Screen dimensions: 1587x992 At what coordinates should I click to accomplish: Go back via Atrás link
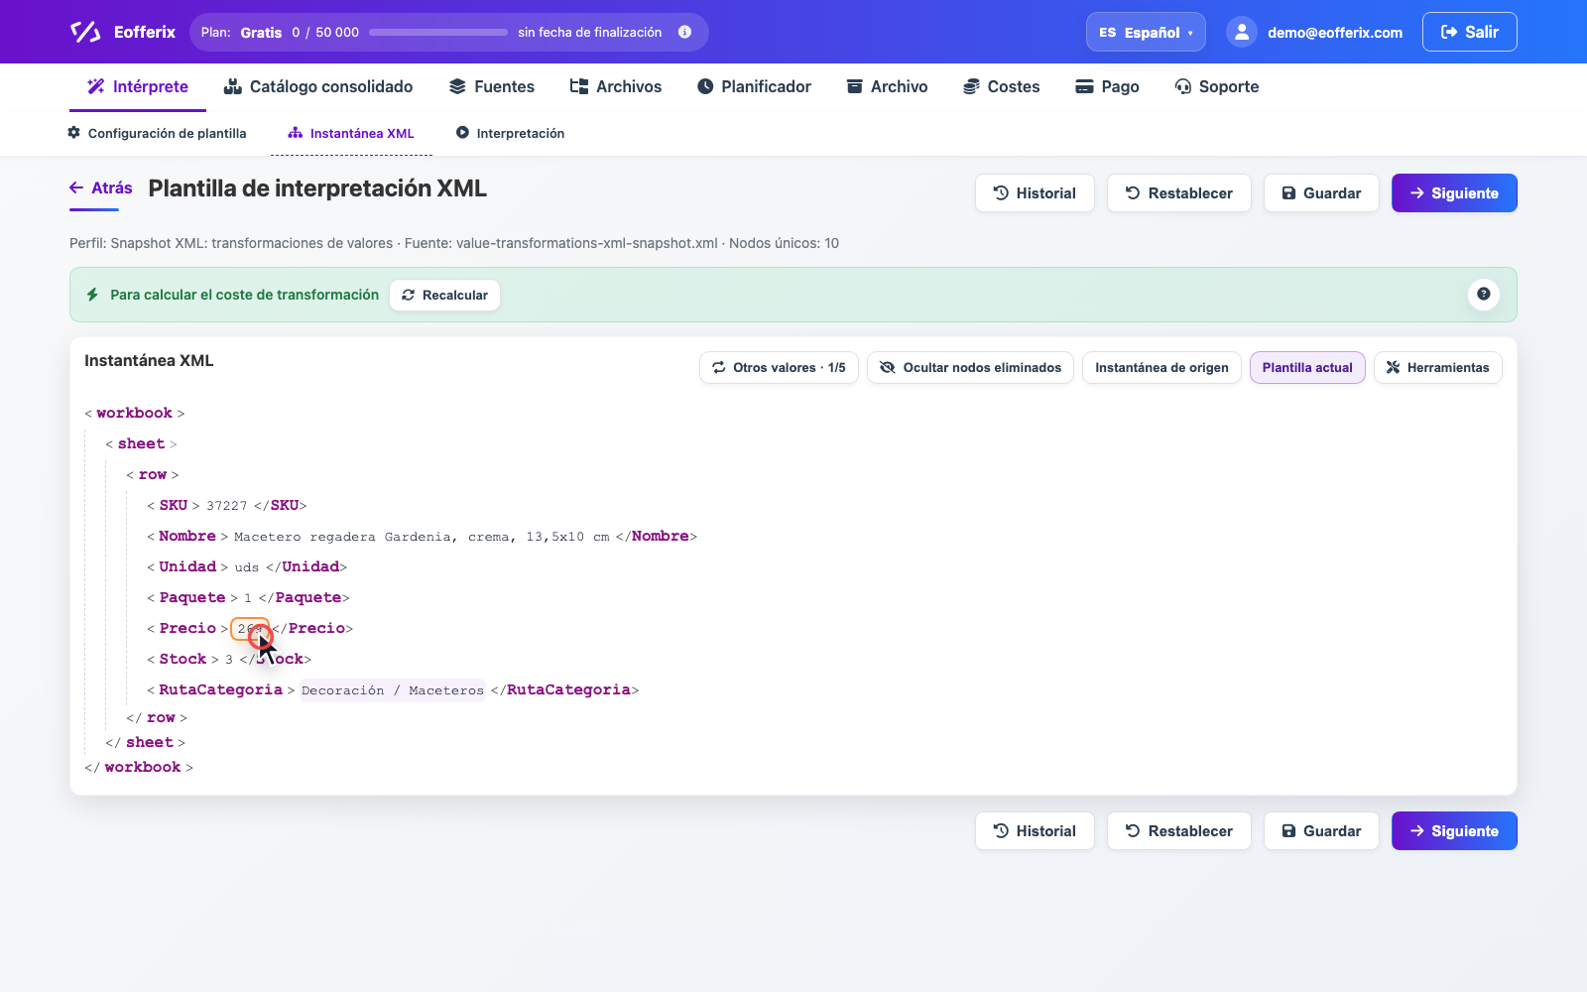[x=101, y=187]
